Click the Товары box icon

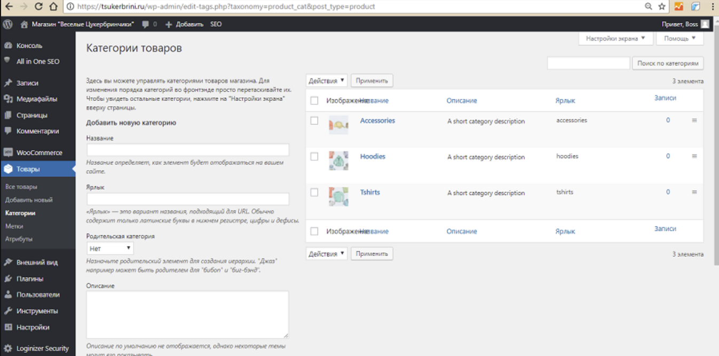8,169
